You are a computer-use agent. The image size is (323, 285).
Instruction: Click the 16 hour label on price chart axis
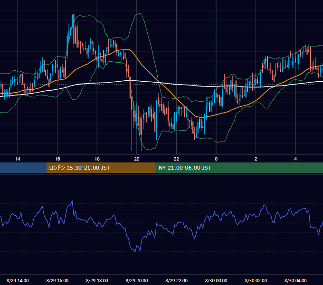coord(57,159)
